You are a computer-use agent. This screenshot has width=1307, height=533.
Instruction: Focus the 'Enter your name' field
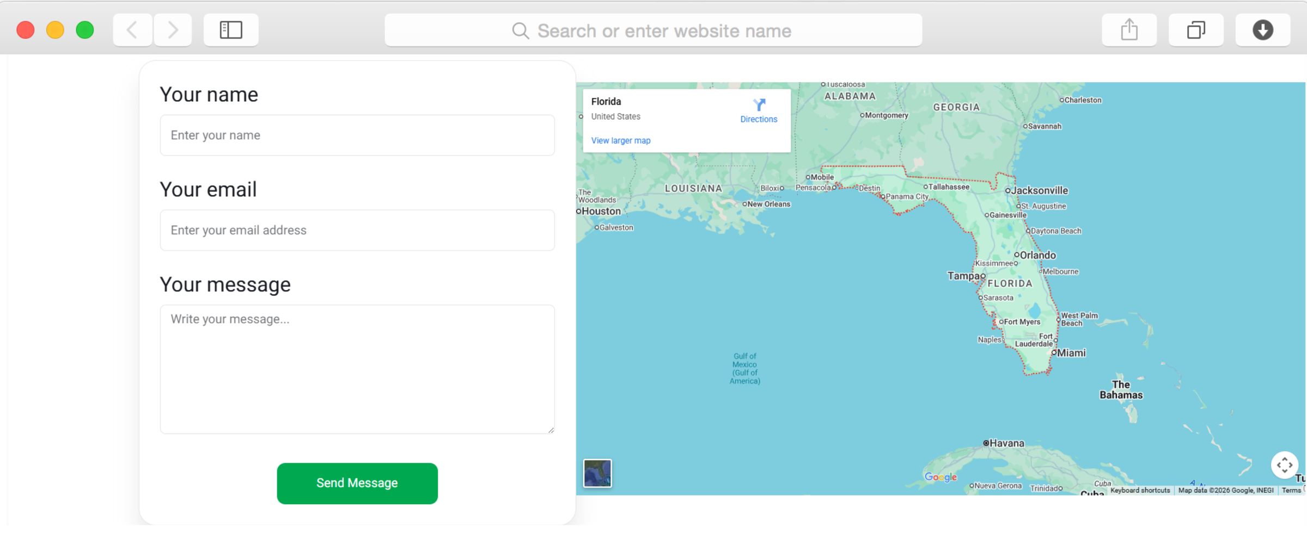(x=357, y=135)
